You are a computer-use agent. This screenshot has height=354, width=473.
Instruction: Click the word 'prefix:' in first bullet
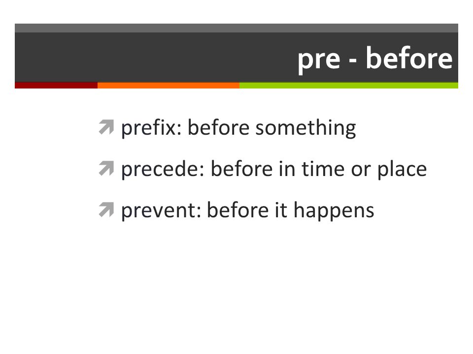coord(151,128)
